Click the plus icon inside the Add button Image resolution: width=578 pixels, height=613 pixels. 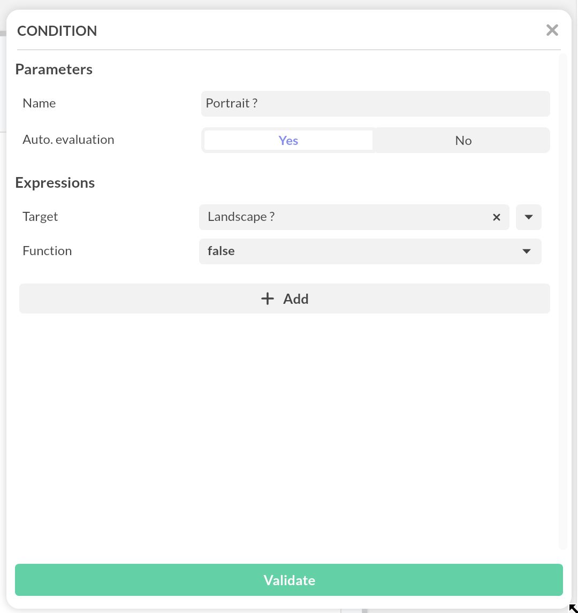[267, 298]
